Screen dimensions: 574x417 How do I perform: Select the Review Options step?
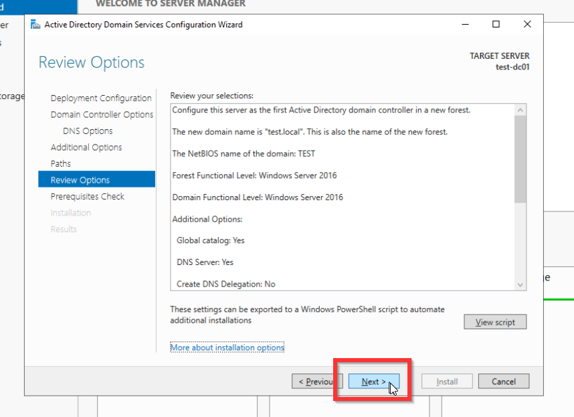[96, 179]
